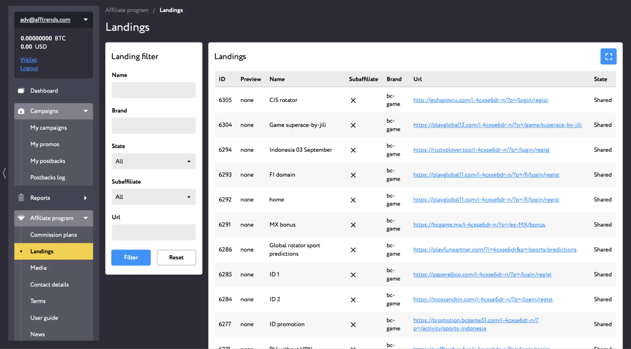Click the Dashboard icon in sidebar
631x349 pixels.
click(21, 91)
